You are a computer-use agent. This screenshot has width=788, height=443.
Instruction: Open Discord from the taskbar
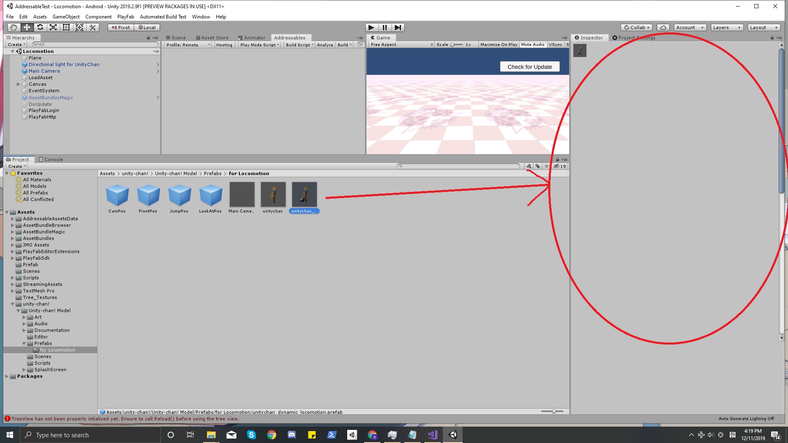292,435
